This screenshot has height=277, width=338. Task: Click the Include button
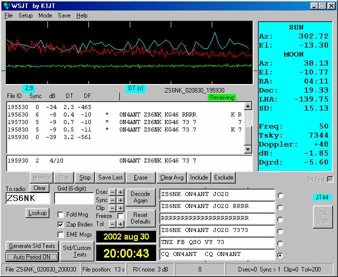(x=199, y=177)
